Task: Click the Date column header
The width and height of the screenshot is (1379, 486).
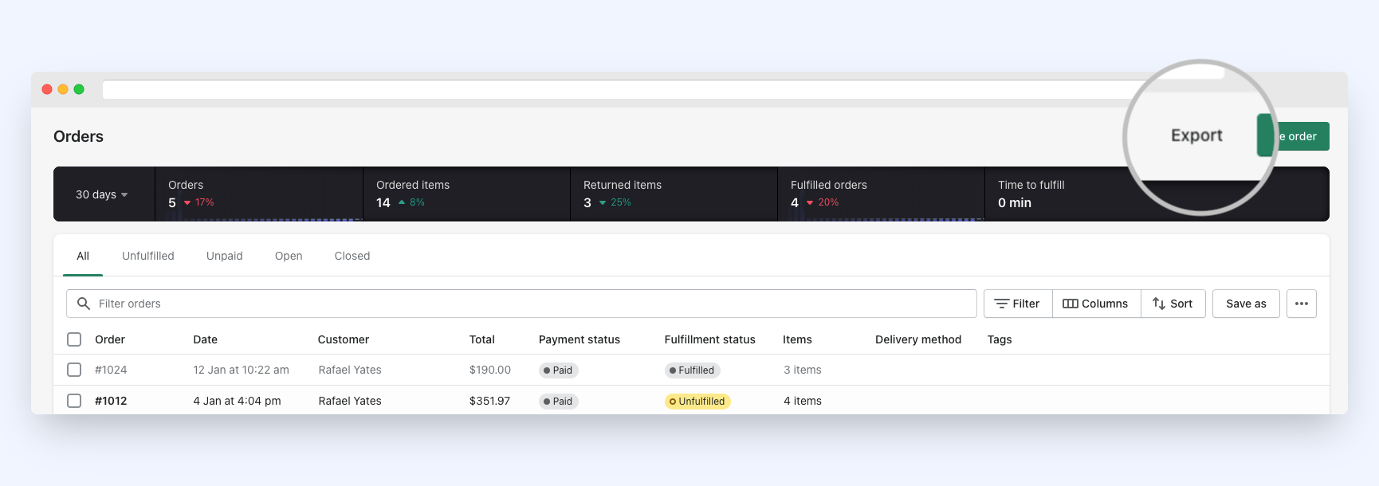Action: 205,339
